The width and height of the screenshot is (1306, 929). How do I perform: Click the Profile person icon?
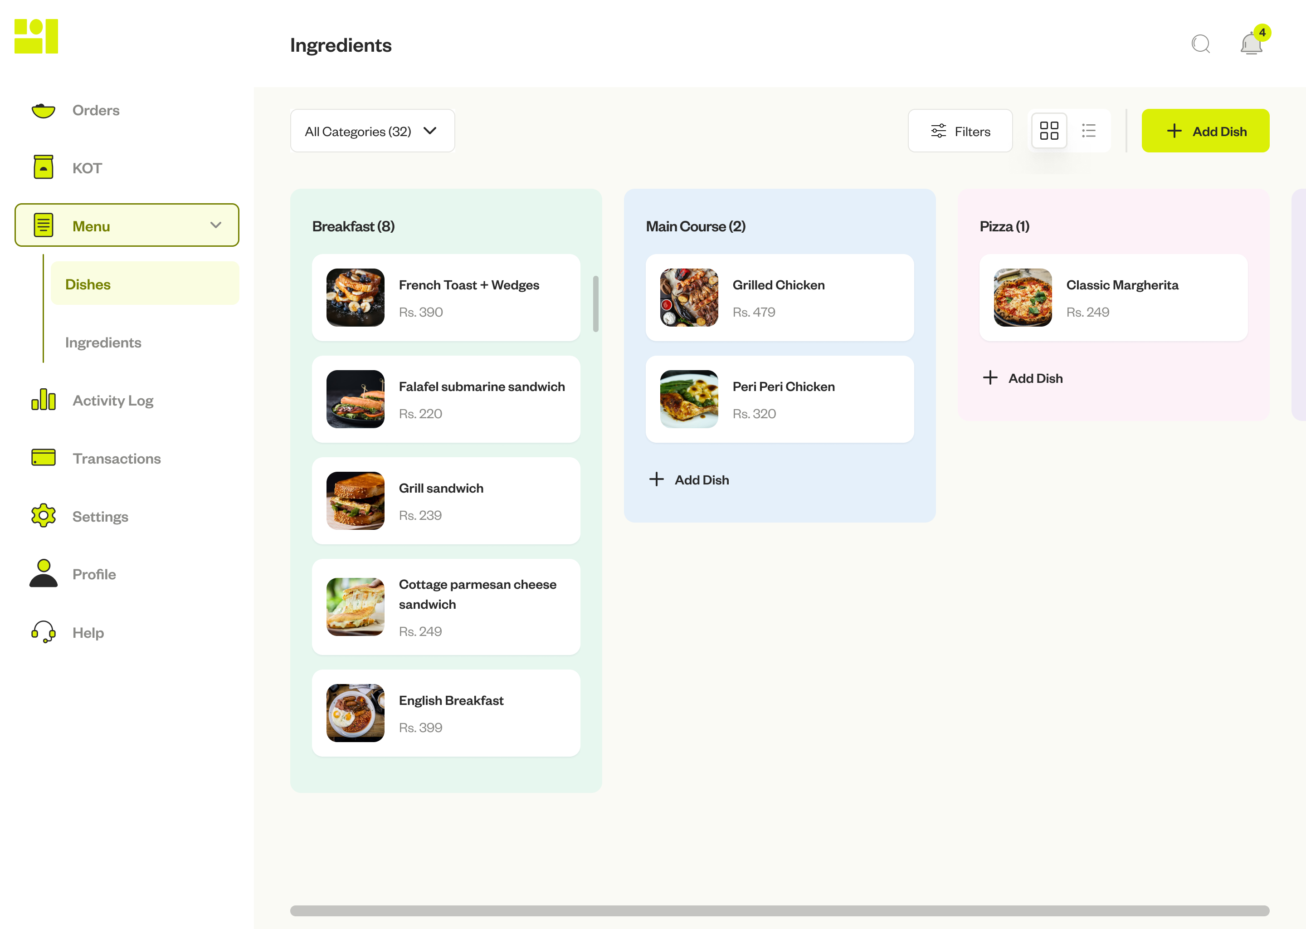pyautogui.click(x=44, y=573)
